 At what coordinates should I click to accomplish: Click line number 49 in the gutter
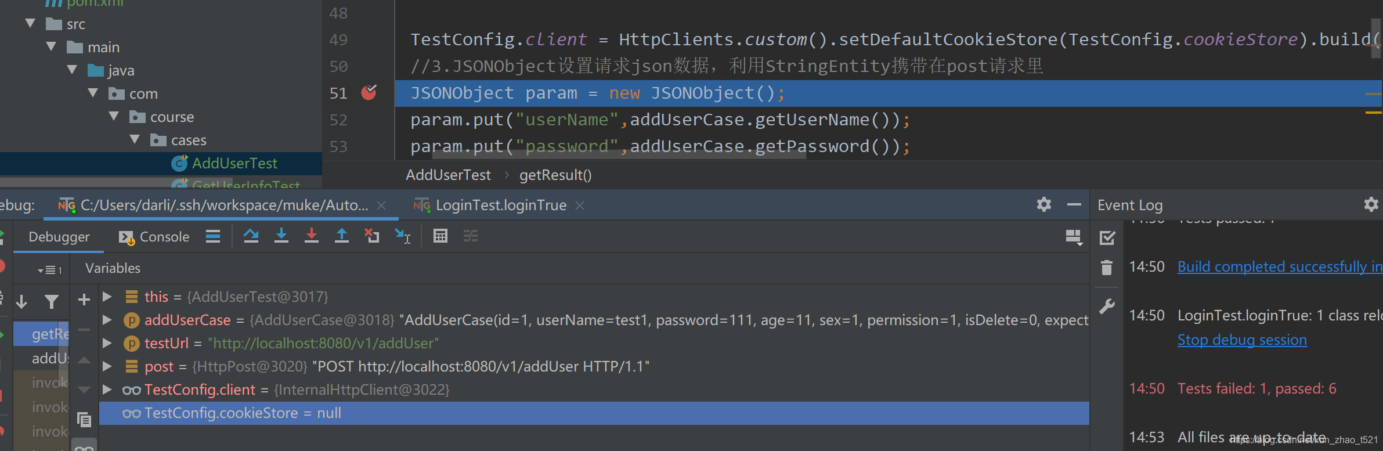click(x=338, y=39)
